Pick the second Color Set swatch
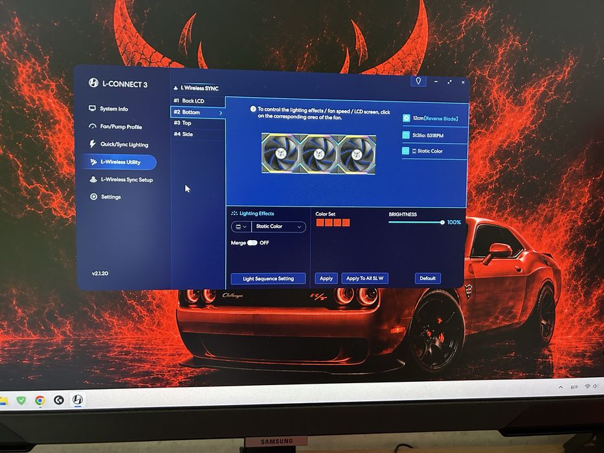 point(329,222)
